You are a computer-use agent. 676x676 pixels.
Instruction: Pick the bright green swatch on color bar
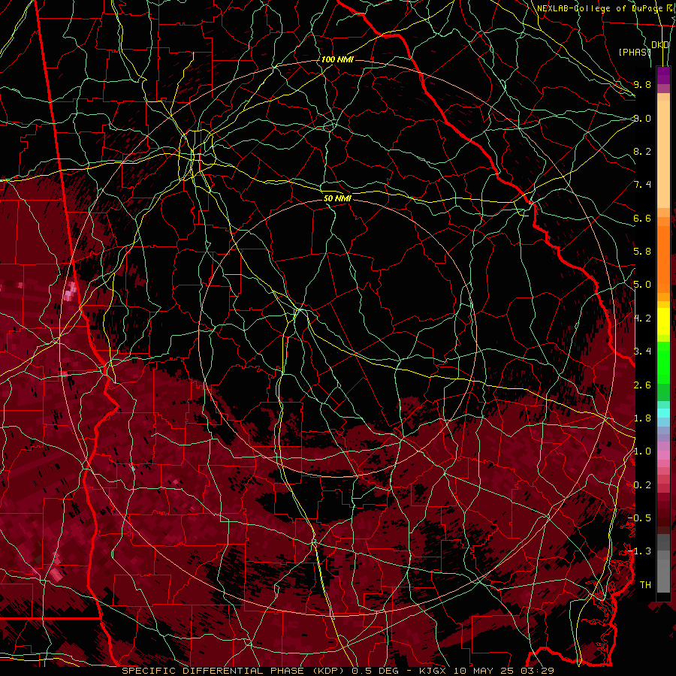(x=663, y=362)
